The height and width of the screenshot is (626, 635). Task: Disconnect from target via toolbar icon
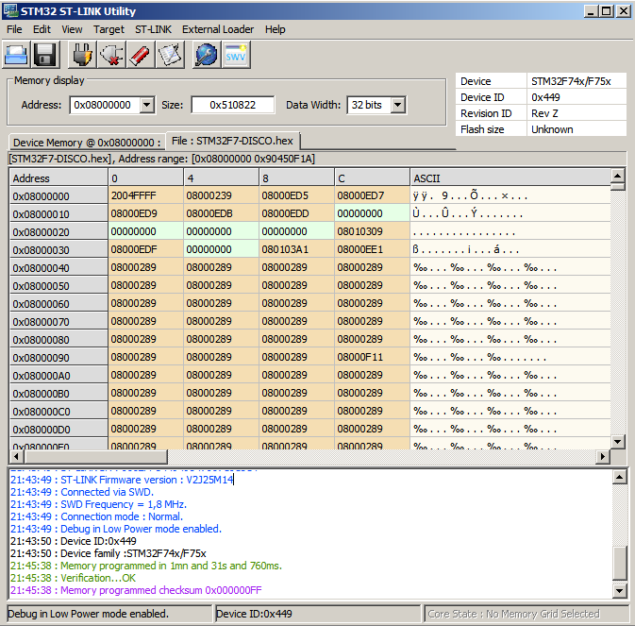click(x=111, y=55)
